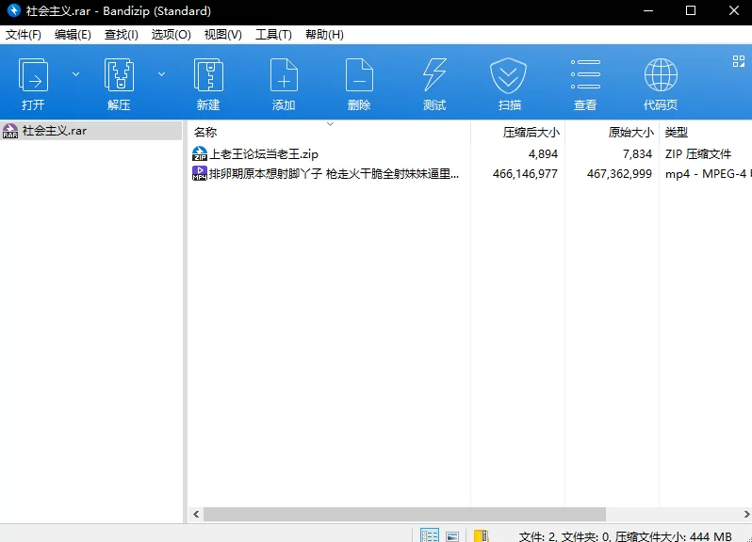
Task: Sort files by the 名称 column header
Action: pos(205,133)
